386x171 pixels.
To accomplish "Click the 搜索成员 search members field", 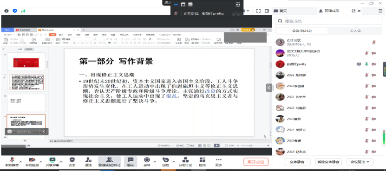I will pyautogui.click(x=328, y=21).
